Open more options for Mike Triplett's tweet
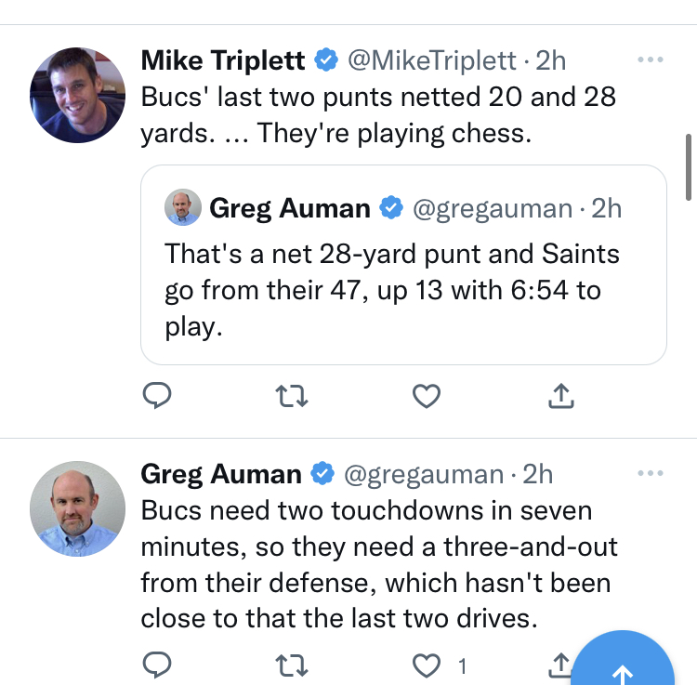The width and height of the screenshot is (697, 685). pos(651,60)
